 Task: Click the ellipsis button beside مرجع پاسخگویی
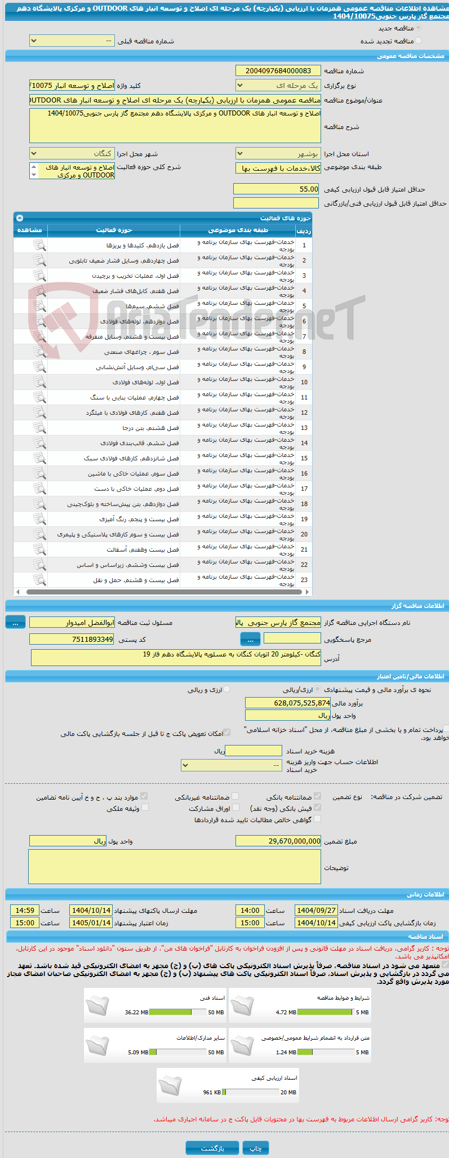pos(250,639)
